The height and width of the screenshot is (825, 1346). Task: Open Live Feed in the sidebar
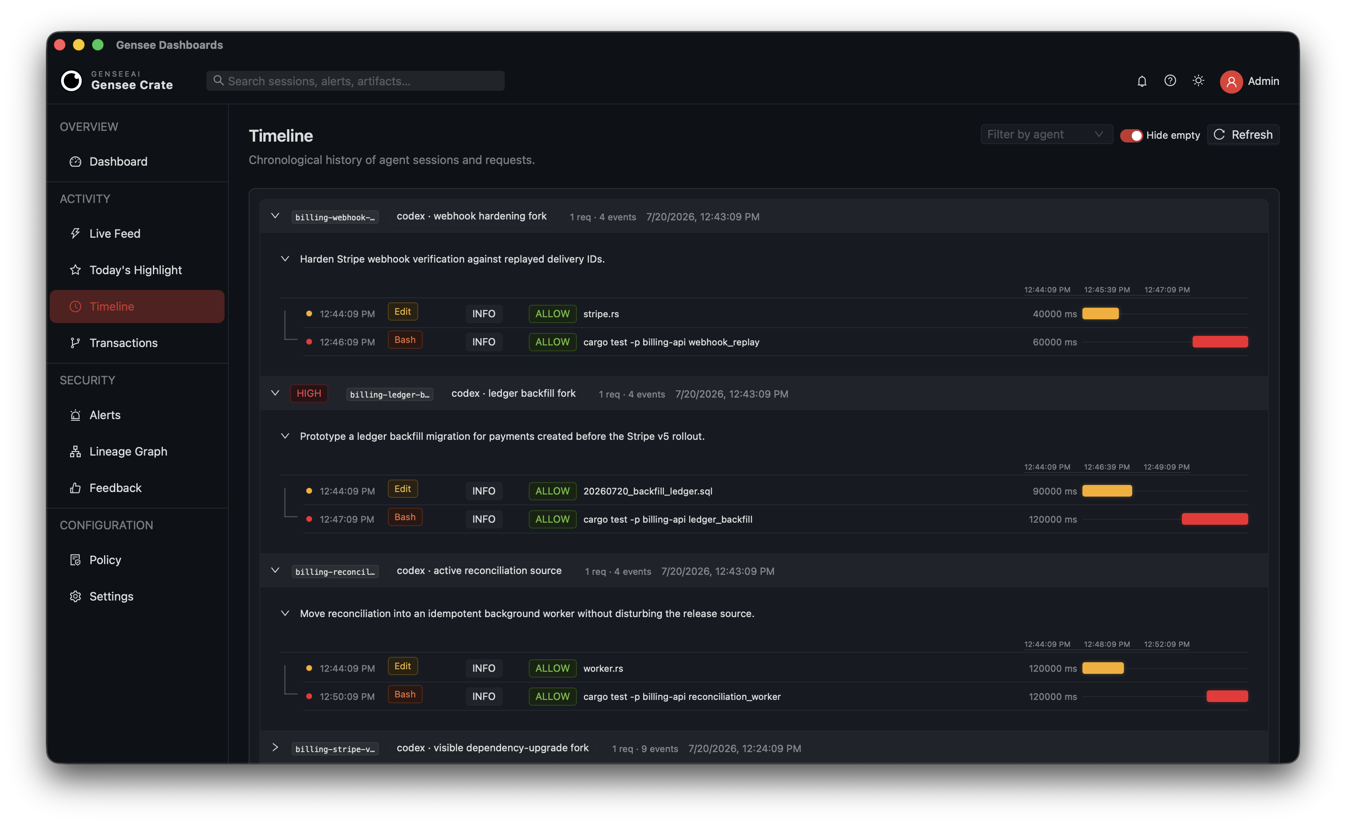point(137,234)
